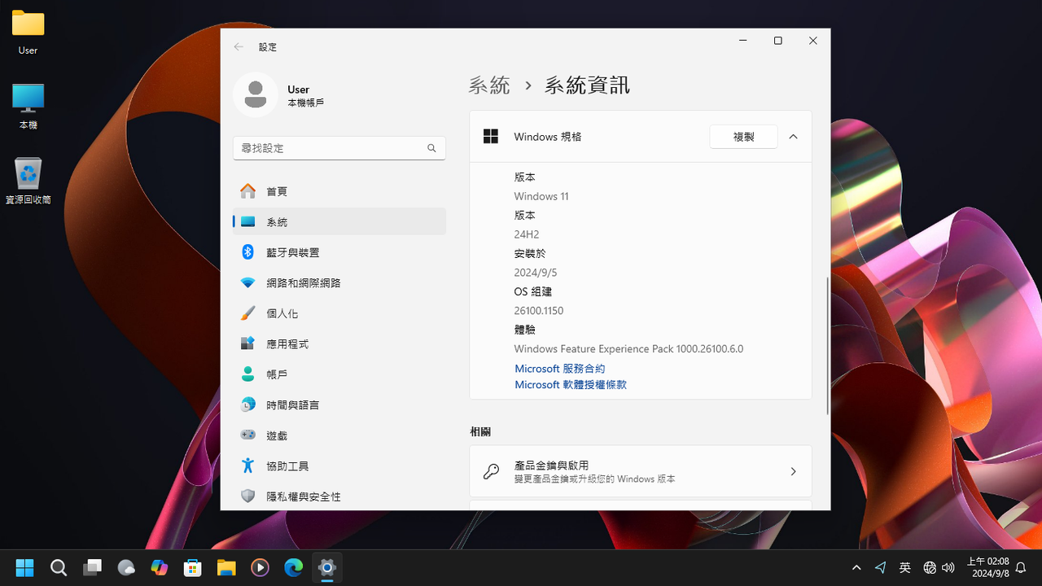Open the 首頁 home icon in sidebar
This screenshot has width=1042, height=586.
pyautogui.click(x=248, y=191)
